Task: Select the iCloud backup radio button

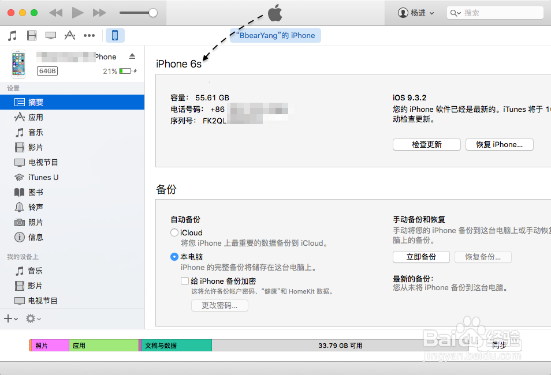Action: coord(174,232)
